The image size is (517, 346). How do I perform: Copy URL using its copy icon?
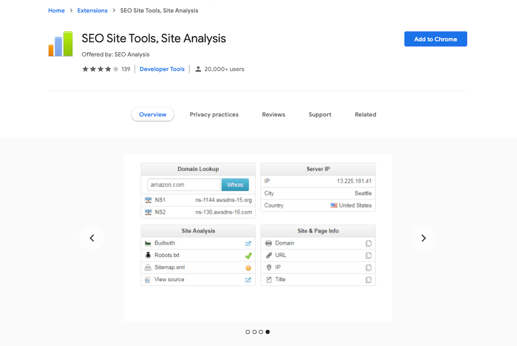(368, 255)
